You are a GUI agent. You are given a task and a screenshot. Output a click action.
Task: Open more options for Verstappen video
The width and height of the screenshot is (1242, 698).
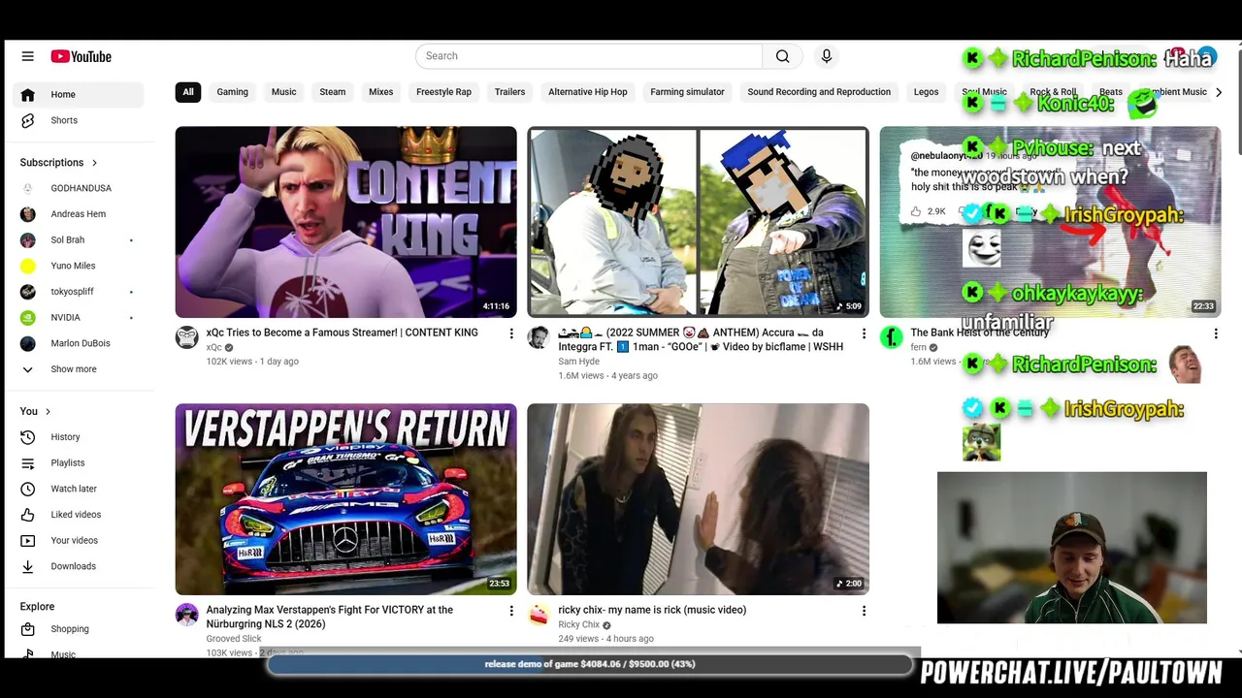(511, 611)
